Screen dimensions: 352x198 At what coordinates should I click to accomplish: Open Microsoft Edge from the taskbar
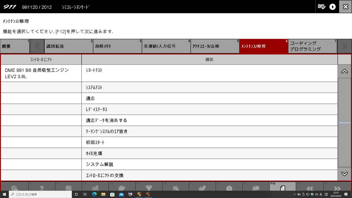point(94,194)
